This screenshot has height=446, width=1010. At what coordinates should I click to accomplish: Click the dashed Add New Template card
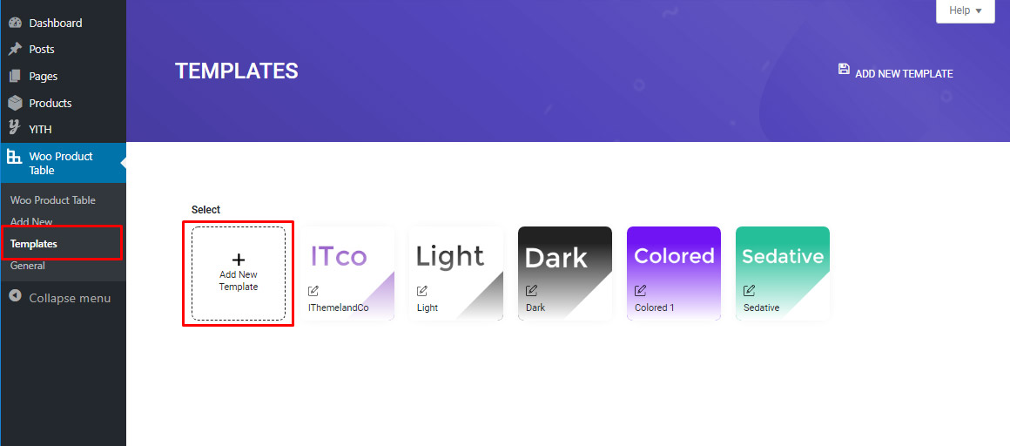239,274
